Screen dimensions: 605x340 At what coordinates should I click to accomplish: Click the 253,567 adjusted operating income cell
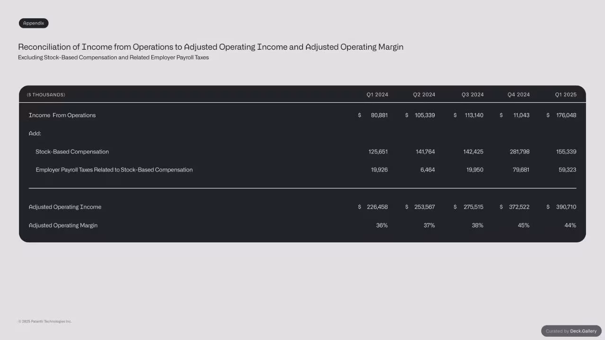click(425, 207)
